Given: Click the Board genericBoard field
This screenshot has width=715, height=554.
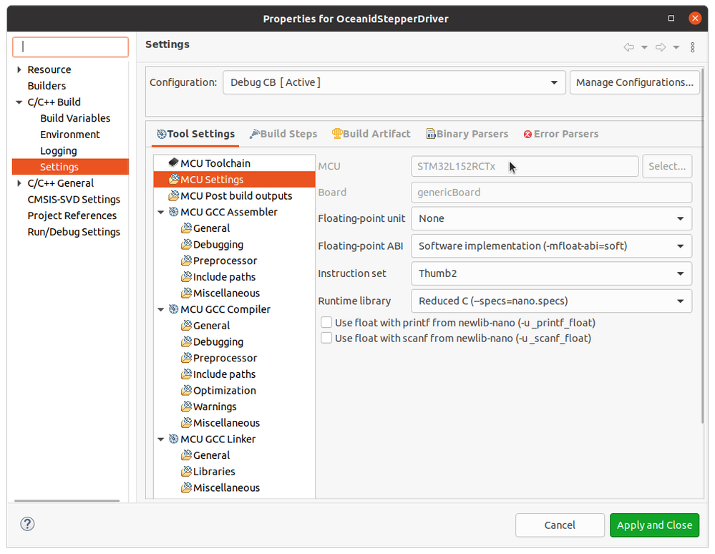Looking at the screenshot, I should tap(551, 192).
